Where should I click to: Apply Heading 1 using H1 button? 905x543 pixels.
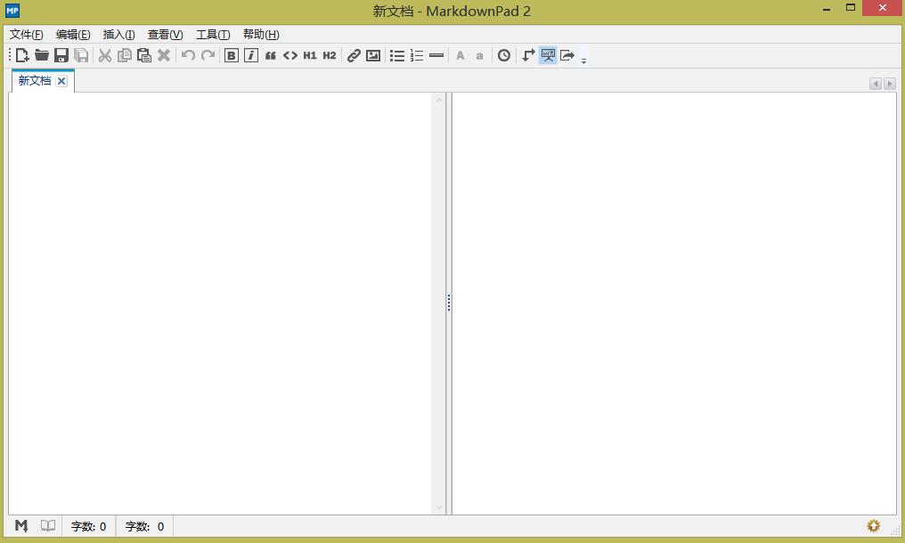[x=310, y=55]
